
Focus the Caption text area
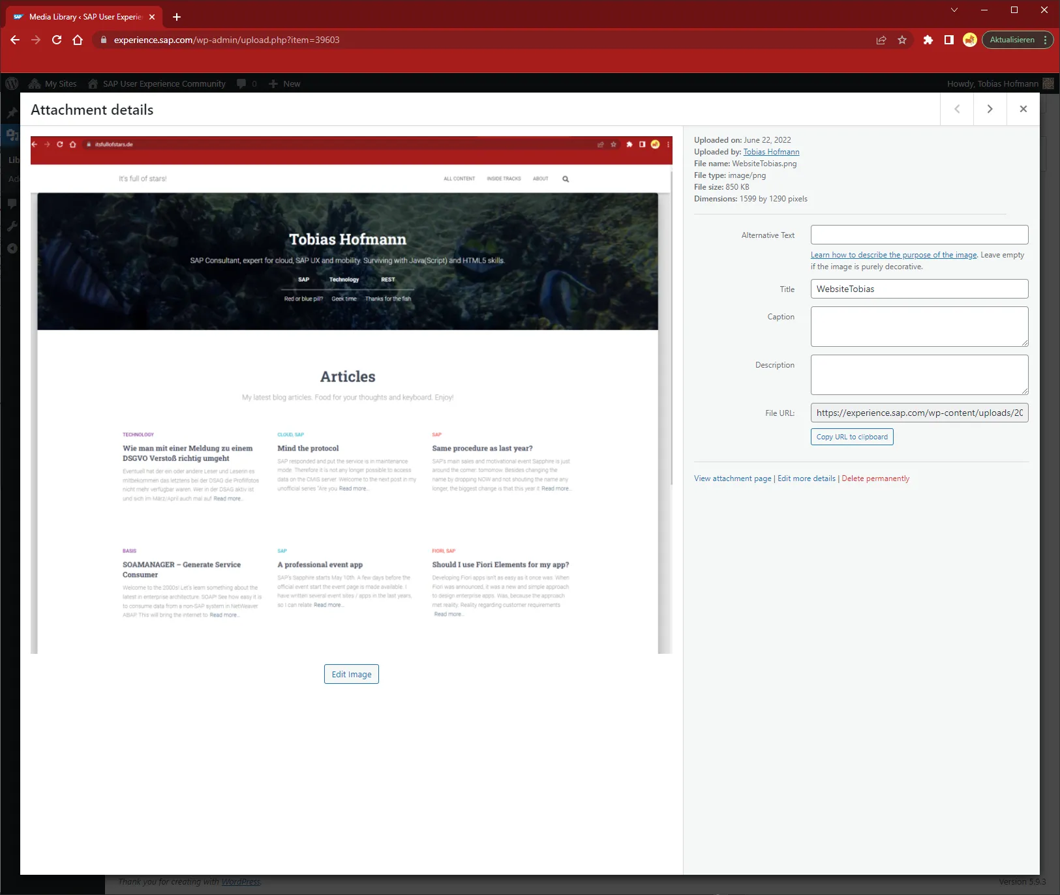[x=919, y=327]
